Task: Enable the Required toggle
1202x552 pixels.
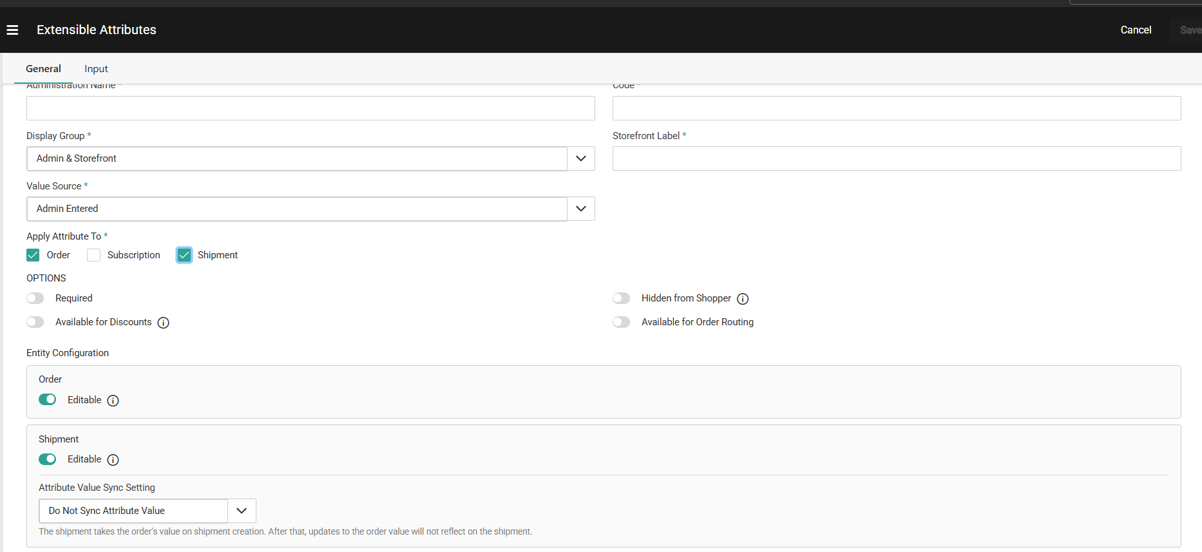Action: tap(35, 298)
